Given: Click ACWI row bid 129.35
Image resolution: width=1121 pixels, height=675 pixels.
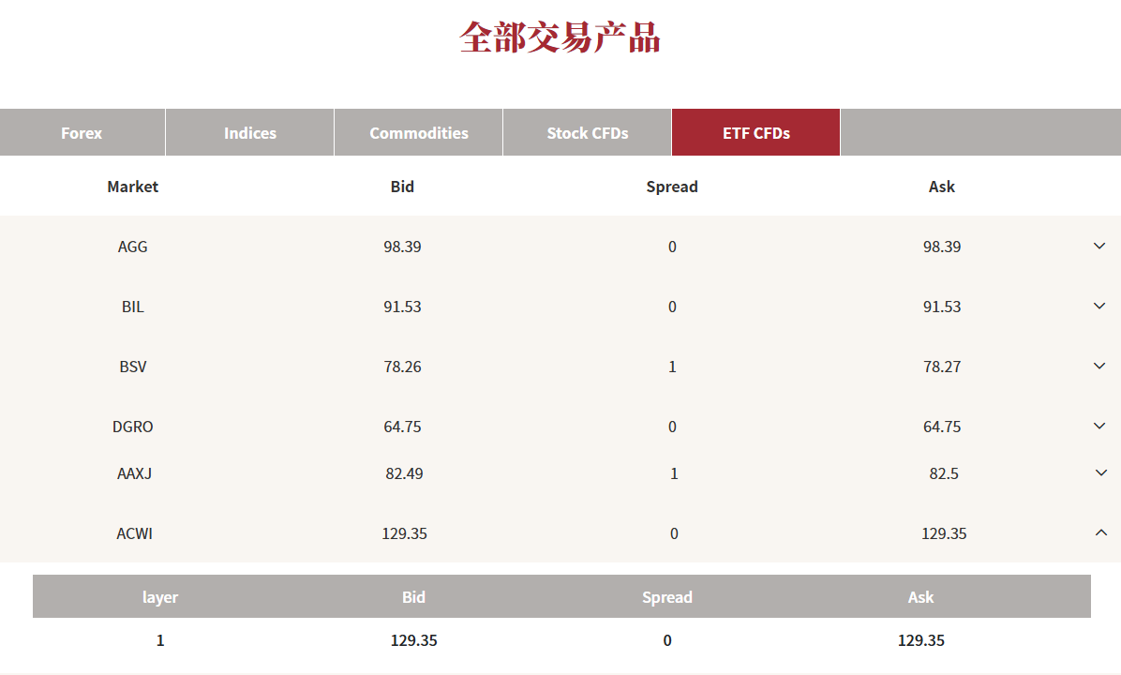Looking at the screenshot, I should coord(404,533).
